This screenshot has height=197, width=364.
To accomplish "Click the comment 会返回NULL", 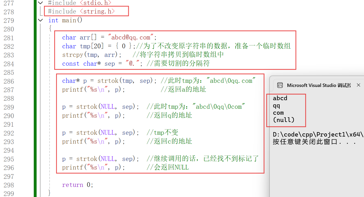I will click(x=168, y=167).
